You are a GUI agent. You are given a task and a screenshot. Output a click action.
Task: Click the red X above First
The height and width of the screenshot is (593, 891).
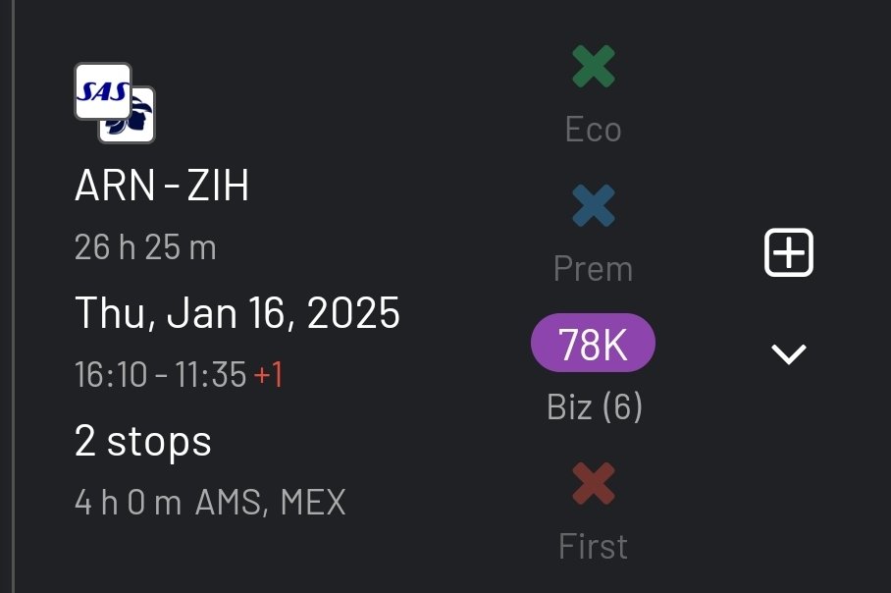[594, 484]
